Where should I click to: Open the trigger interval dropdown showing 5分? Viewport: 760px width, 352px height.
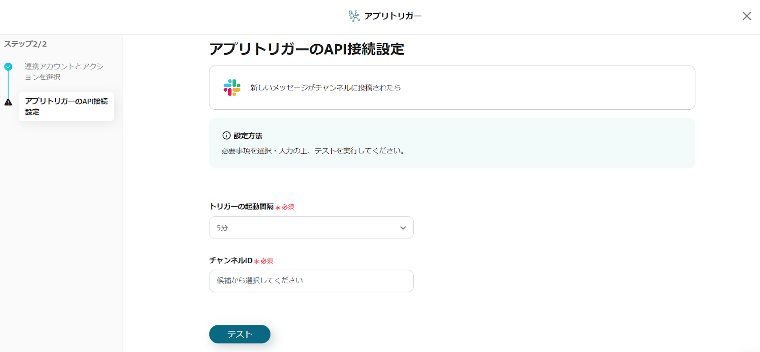coord(311,228)
